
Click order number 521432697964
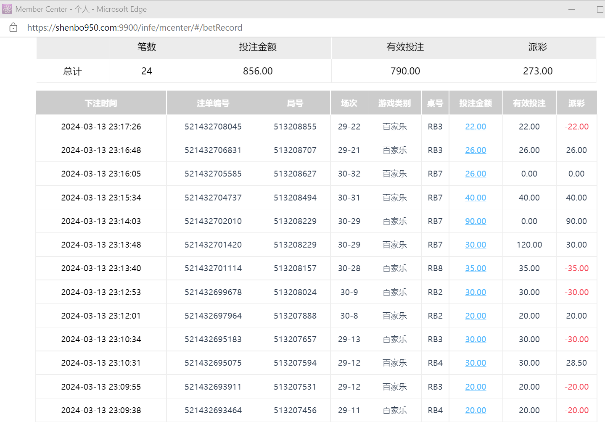(x=213, y=316)
